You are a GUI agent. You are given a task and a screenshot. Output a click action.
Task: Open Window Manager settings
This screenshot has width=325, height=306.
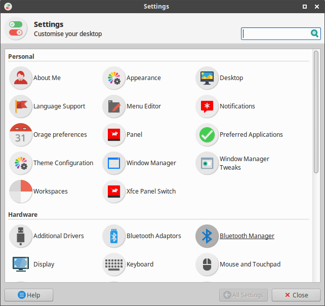coord(114,163)
